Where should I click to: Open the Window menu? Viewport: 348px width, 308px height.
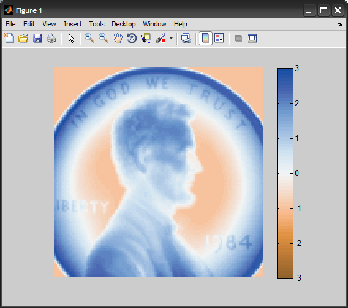point(154,24)
